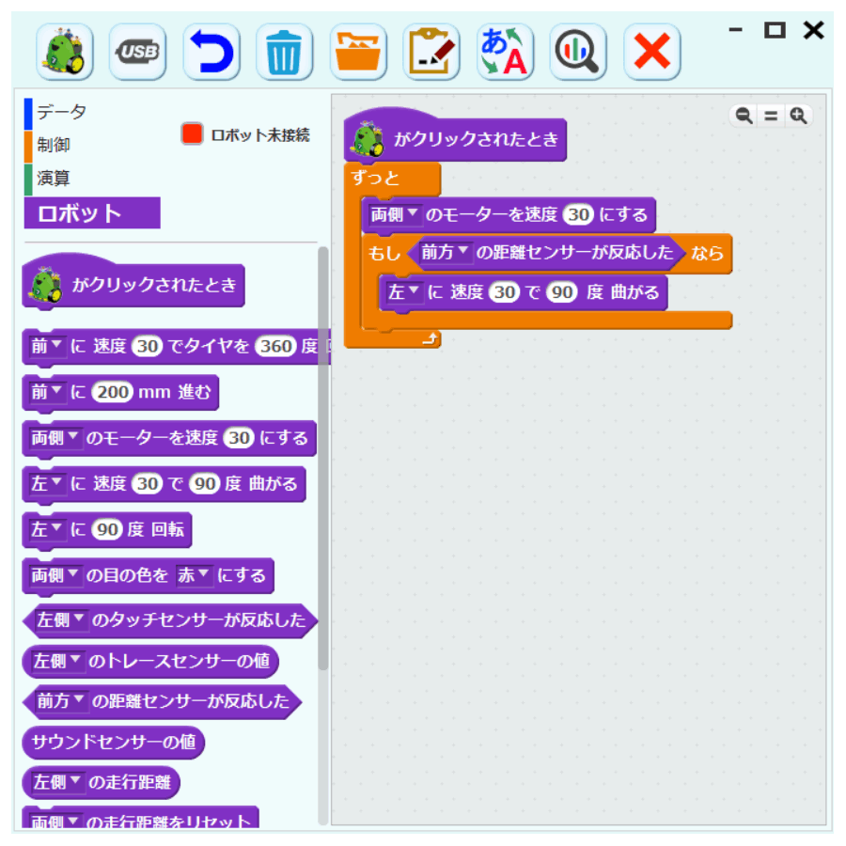Open 前 dropdown in the palette mm 進む block
The width and height of the screenshot is (846, 846).
(46, 392)
